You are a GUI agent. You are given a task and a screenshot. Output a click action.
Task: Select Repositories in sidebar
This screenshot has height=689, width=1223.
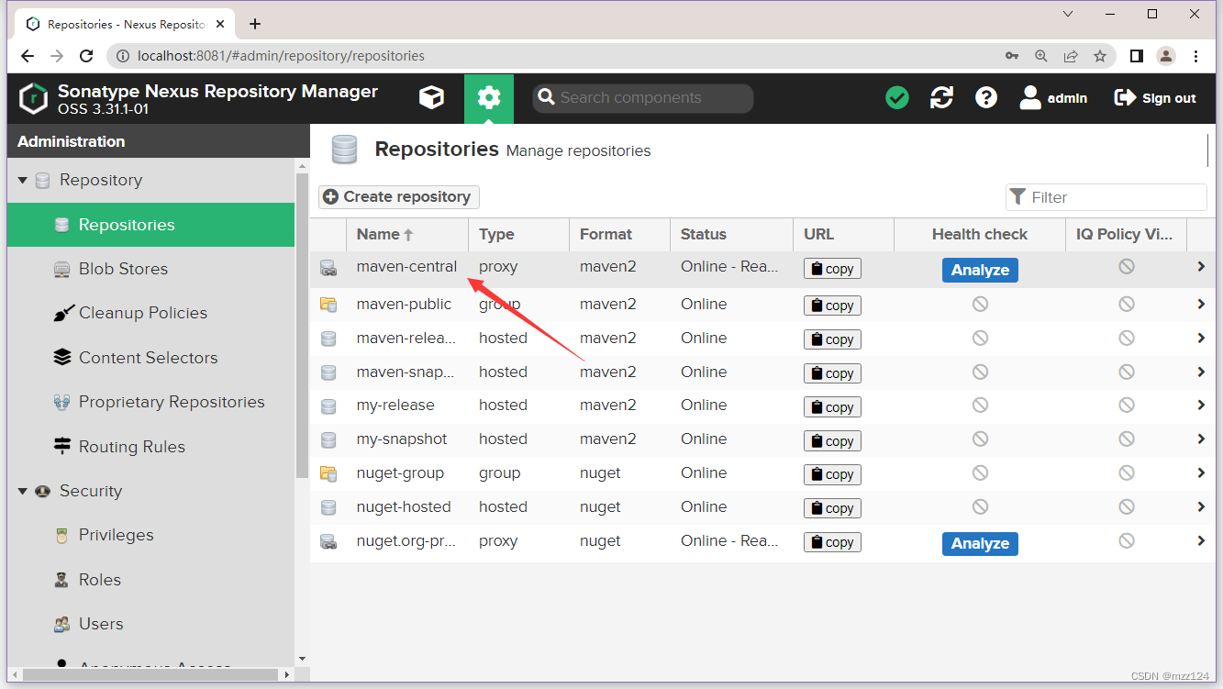150,225
